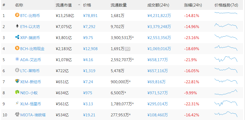Click XRP price ¥9.75

coord(88,38)
